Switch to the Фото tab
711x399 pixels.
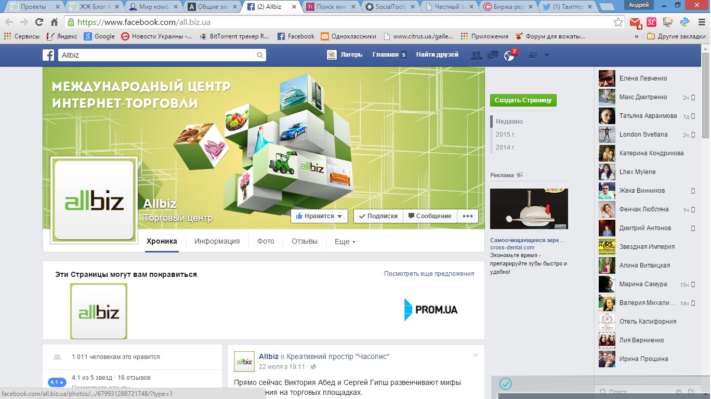[266, 242]
